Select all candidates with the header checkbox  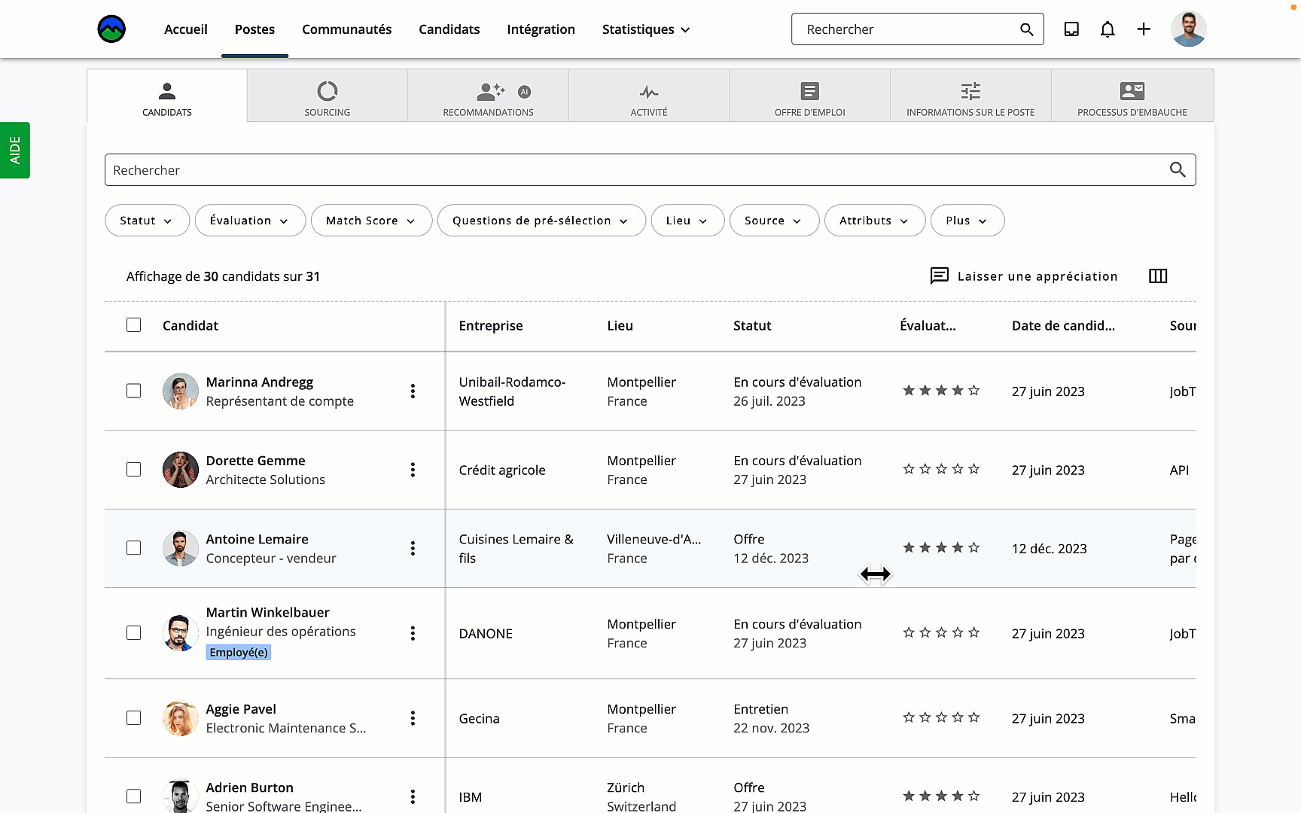[133, 324]
